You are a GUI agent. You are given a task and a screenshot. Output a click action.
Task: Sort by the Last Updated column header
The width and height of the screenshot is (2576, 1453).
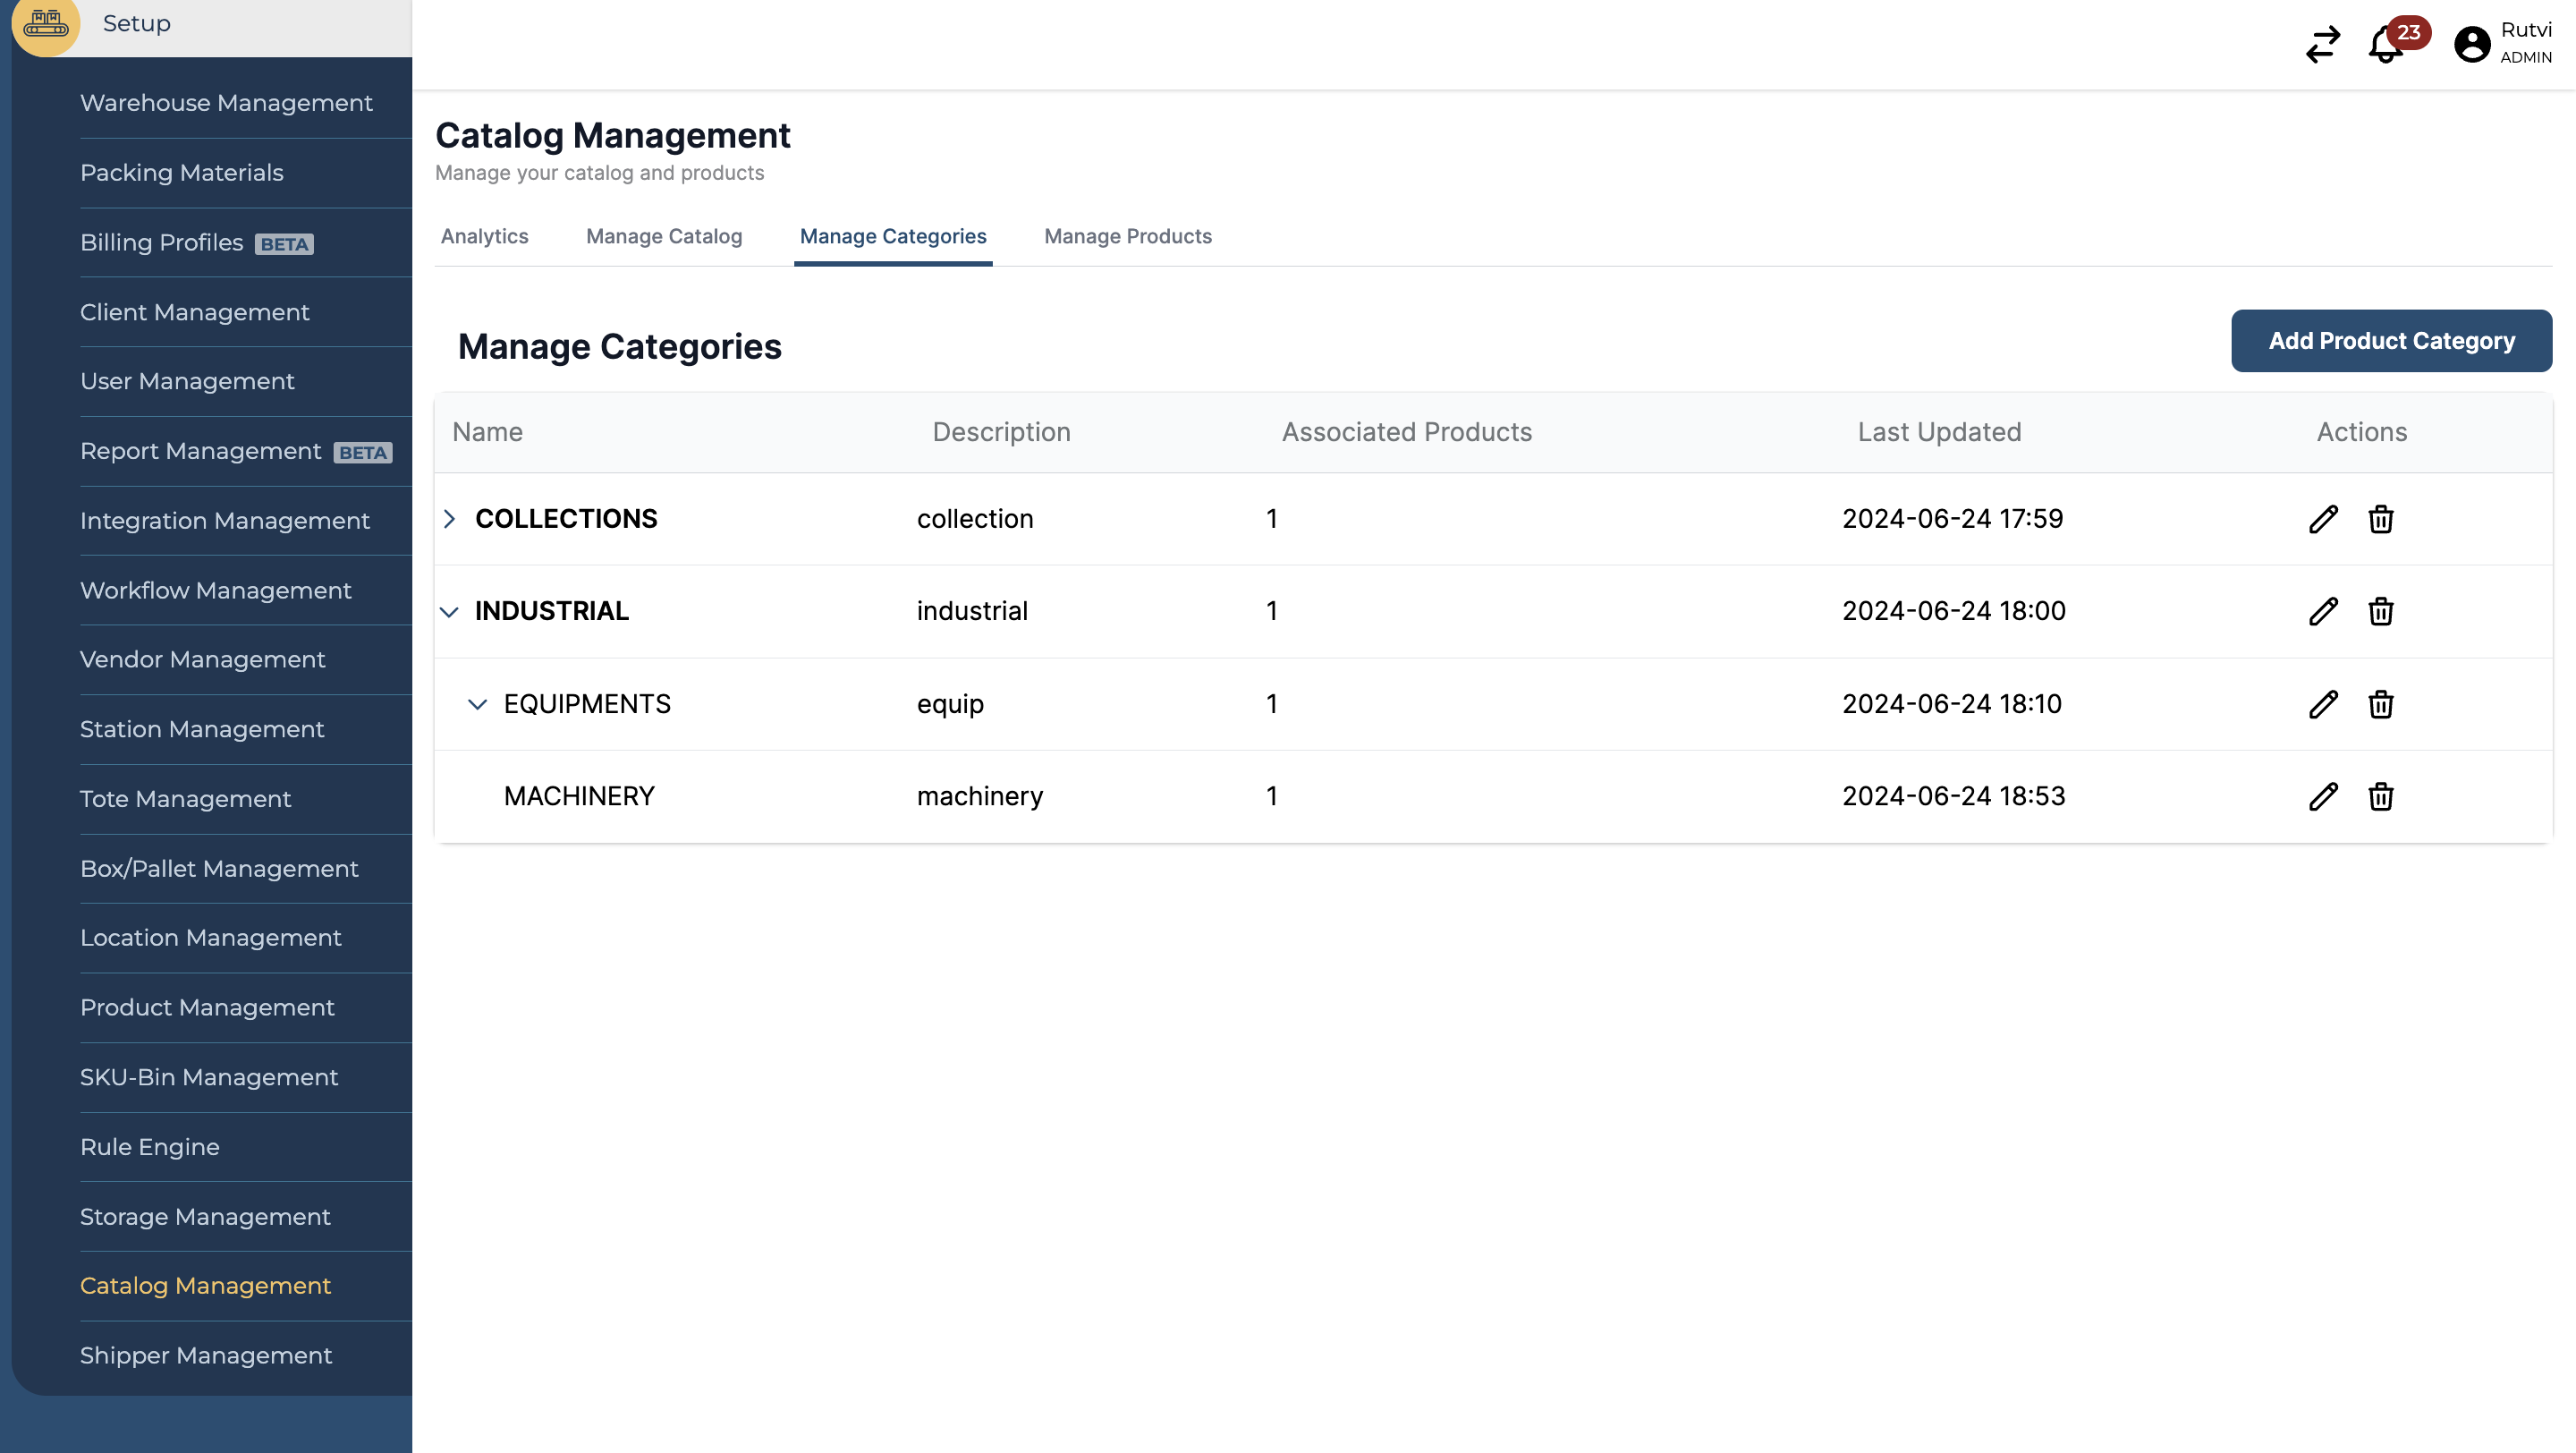click(1939, 432)
